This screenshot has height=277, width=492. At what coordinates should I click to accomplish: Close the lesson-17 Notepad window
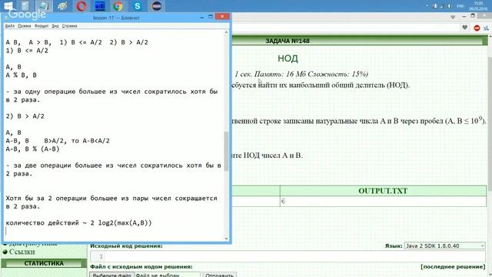[222, 16]
